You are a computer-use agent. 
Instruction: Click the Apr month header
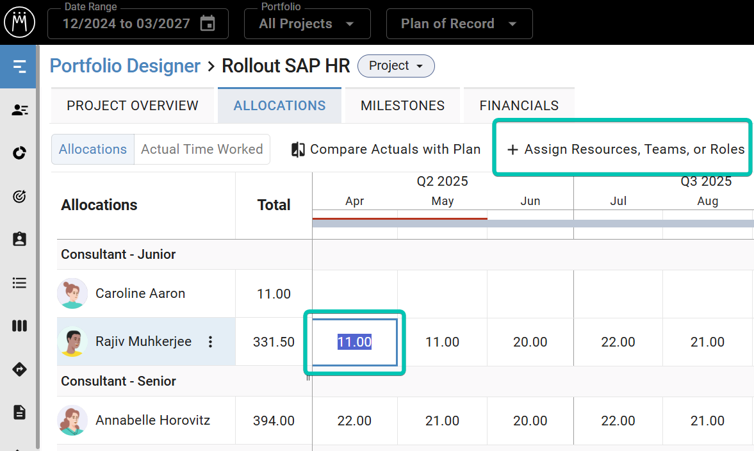[x=354, y=201]
